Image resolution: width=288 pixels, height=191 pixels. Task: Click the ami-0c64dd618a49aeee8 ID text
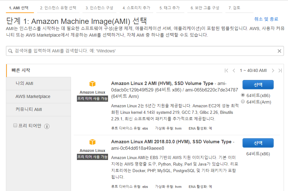[x=138, y=149]
